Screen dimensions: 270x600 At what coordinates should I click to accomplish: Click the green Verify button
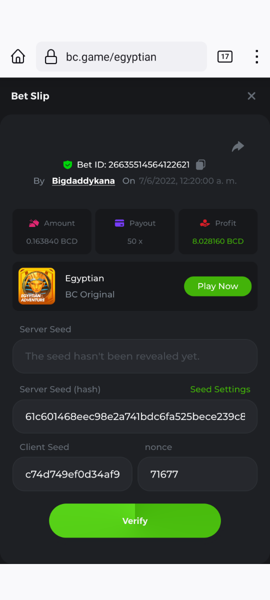(135, 520)
